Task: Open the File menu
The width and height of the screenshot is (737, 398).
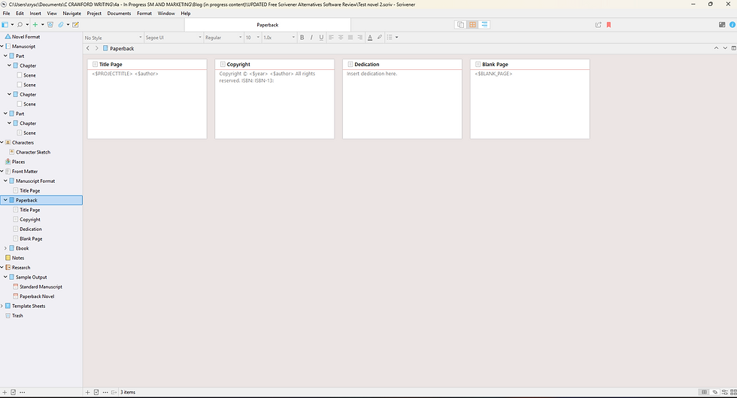Action: click(7, 14)
